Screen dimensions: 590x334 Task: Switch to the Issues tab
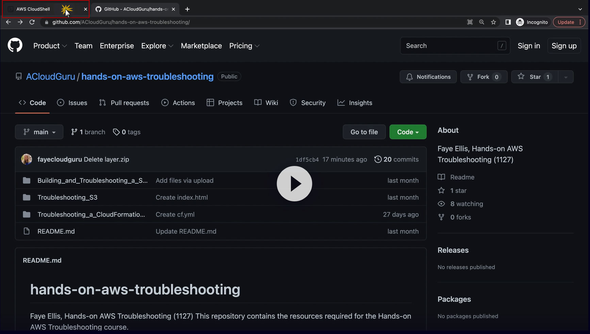[72, 103]
